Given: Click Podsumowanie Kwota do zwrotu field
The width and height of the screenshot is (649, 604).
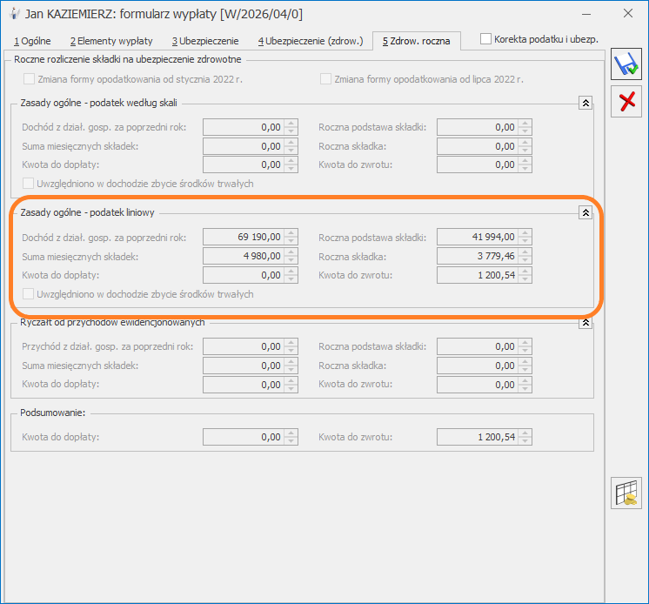Looking at the screenshot, I should pyautogui.click(x=478, y=437).
